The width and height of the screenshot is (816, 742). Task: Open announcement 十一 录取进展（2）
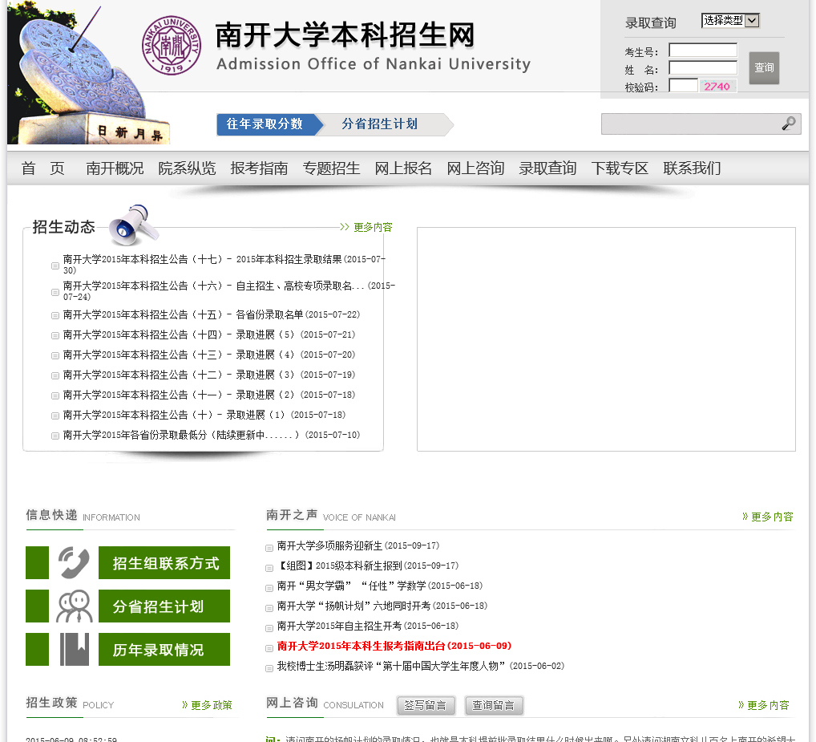point(209,395)
